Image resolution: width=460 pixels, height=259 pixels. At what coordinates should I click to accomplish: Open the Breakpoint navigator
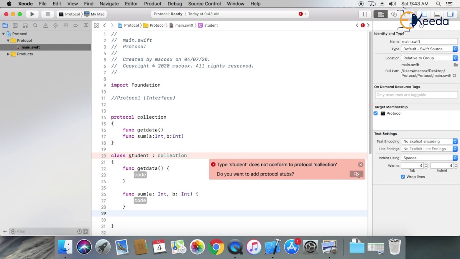pos(75,26)
